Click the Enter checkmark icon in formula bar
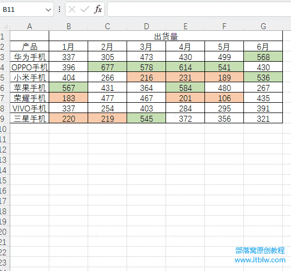Screen dimensions: 291x271 [x=85, y=9]
